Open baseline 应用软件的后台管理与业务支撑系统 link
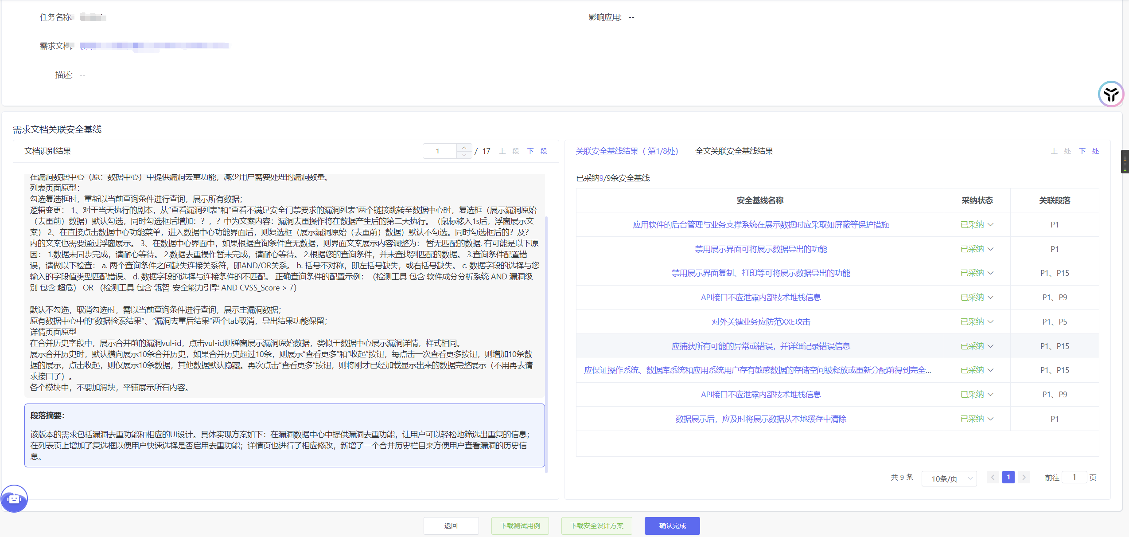 [x=761, y=225]
